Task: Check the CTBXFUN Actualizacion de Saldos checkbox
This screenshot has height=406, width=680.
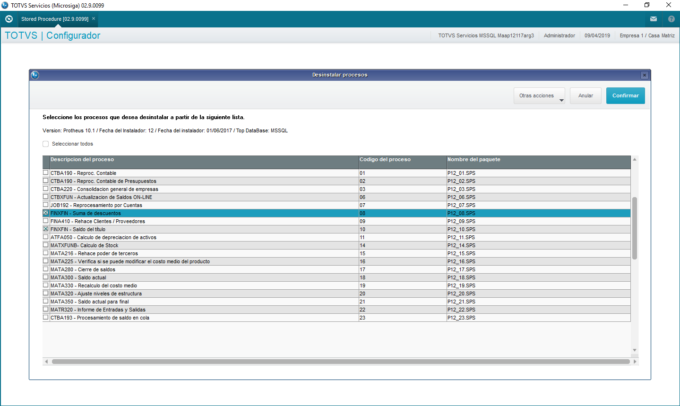Action: coord(46,197)
